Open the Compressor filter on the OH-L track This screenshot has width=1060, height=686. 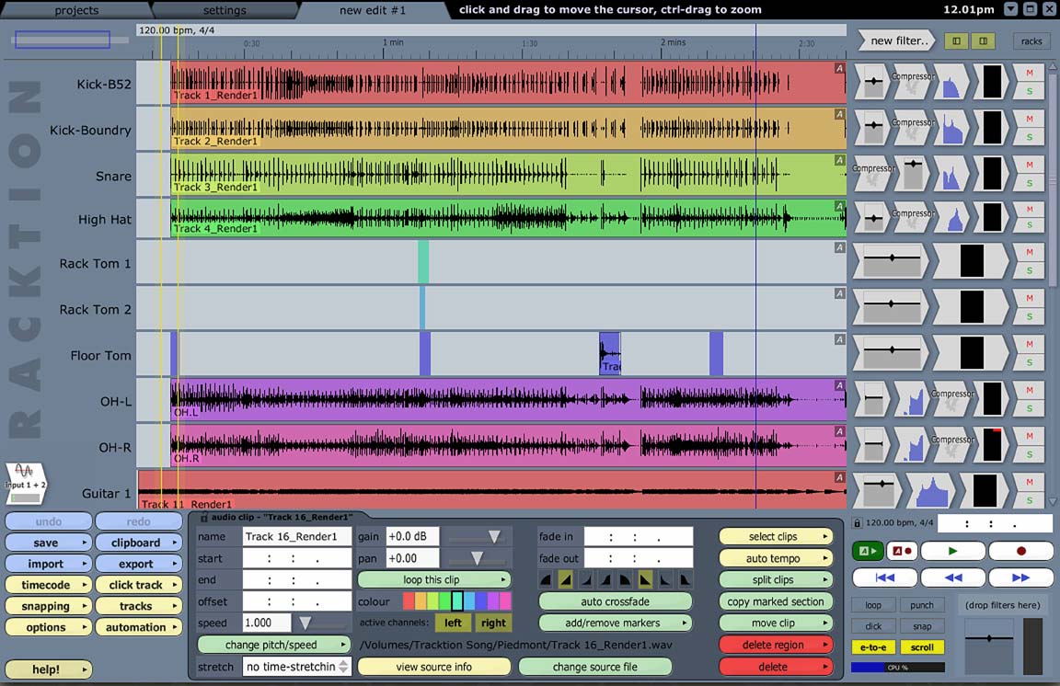(952, 399)
